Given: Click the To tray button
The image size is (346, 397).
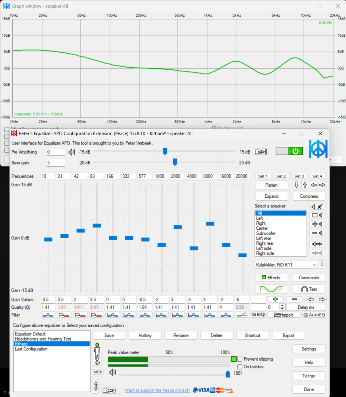Looking at the screenshot, I should [x=309, y=376].
